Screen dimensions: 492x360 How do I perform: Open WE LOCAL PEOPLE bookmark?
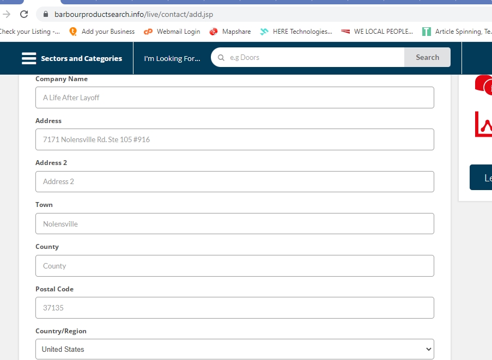pyautogui.click(x=377, y=32)
